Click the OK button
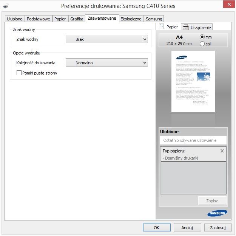 [157, 228]
